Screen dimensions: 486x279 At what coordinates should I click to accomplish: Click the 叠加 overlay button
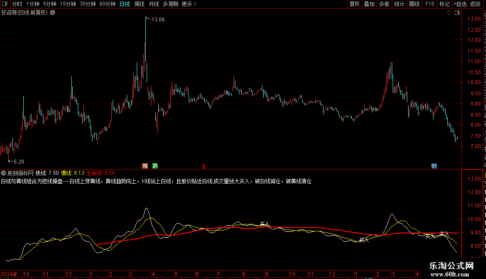tap(369, 4)
